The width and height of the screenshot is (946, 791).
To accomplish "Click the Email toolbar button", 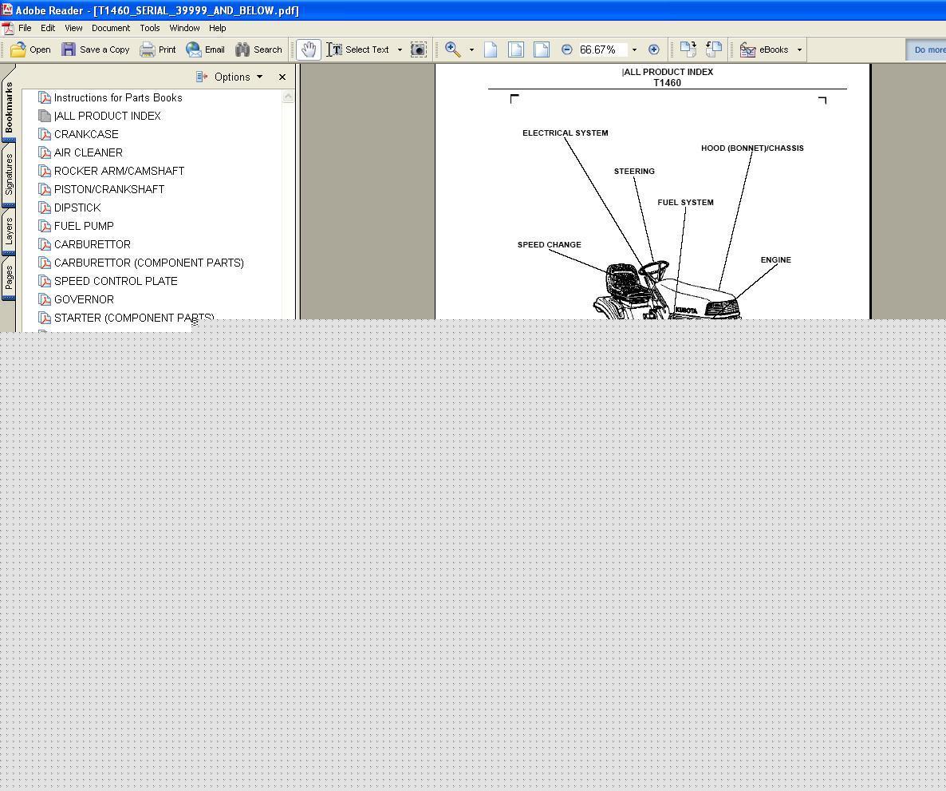I will pyautogui.click(x=205, y=49).
